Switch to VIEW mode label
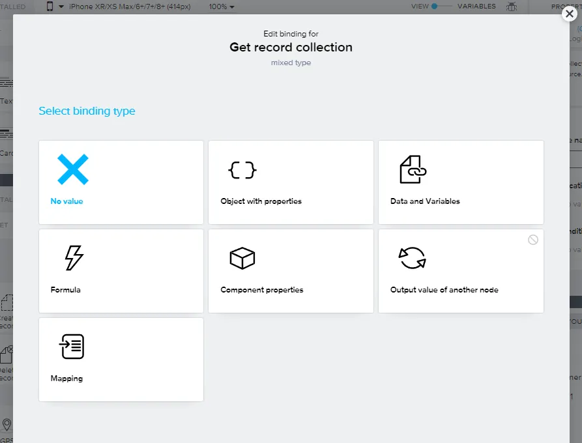Screen dimensions: 582x443 [x=420, y=7]
